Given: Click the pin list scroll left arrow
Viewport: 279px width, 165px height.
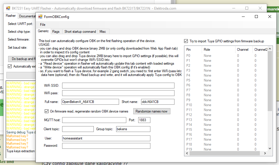Looking at the screenshot, I should 187,153.
